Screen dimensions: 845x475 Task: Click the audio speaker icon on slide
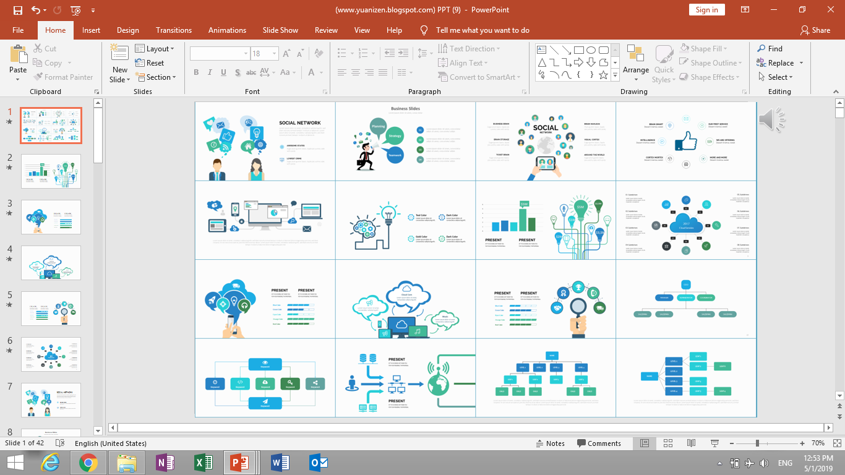[771, 119]
